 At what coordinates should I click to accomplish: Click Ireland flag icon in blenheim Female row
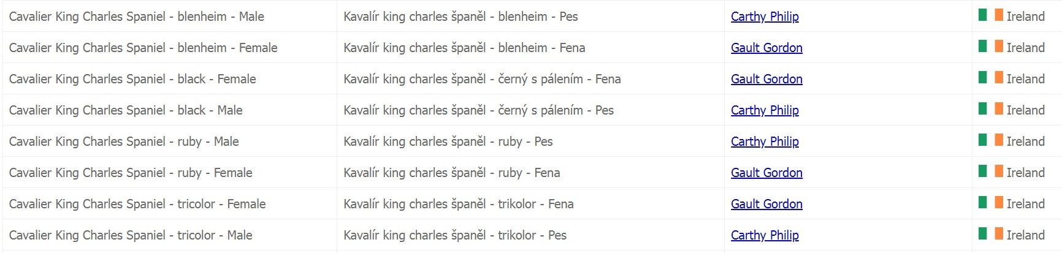(x=990, y=47)
